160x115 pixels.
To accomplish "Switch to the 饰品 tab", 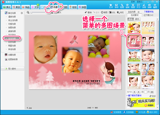I will pos(26,7).
